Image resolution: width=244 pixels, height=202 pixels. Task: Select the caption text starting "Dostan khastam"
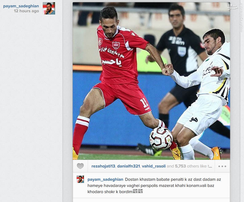tap(154, 185)
